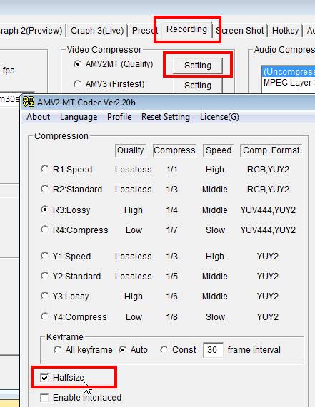The width and height of the screenshot is (315, 407).
Task: Open the Profile menu
Action: [x=119, y=117]
